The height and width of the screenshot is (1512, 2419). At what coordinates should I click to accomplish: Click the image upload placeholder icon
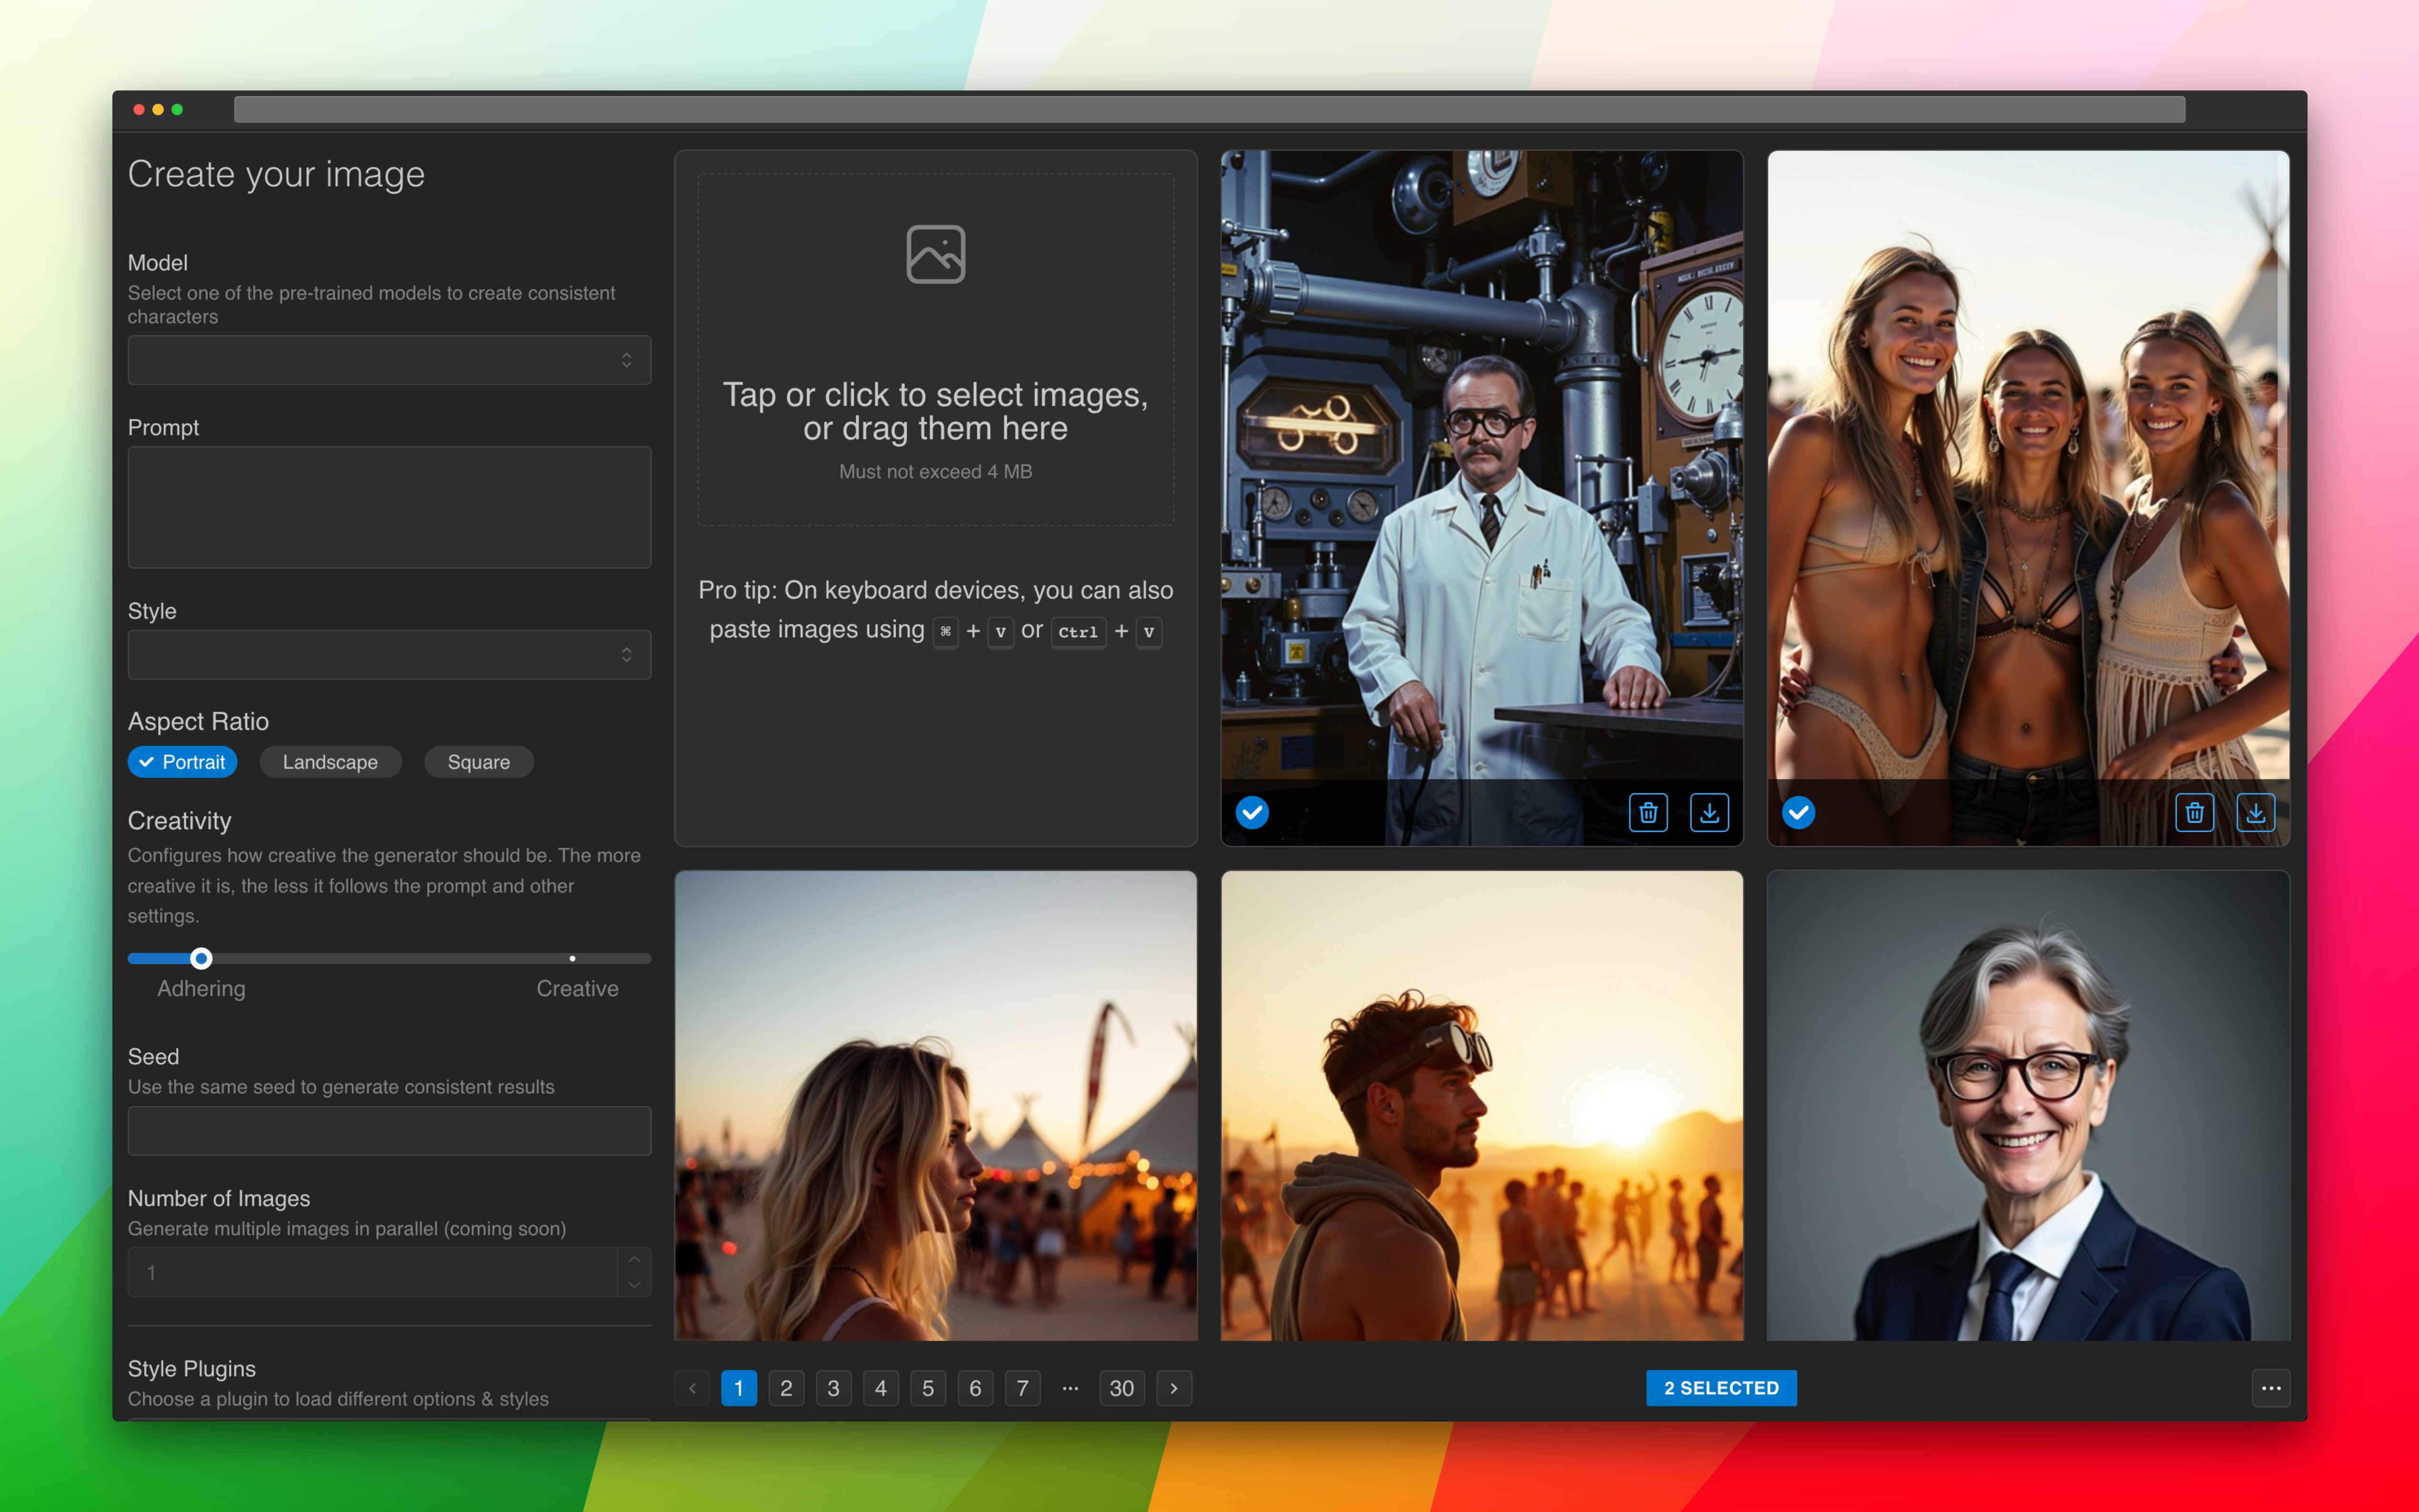(x=935, y=254)
